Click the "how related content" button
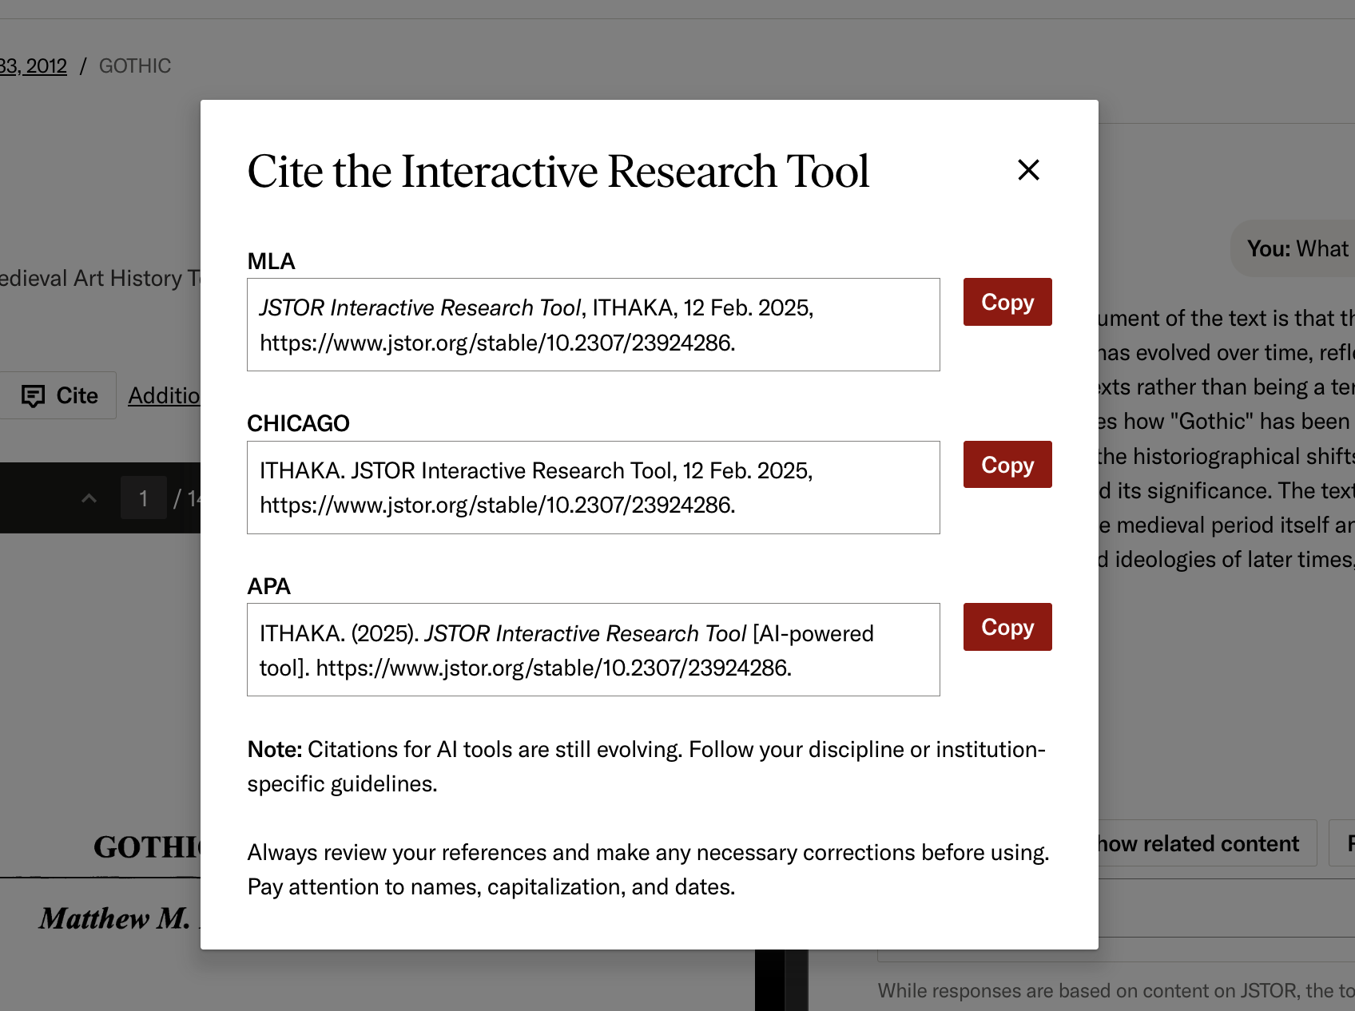 pos(1197,843)
